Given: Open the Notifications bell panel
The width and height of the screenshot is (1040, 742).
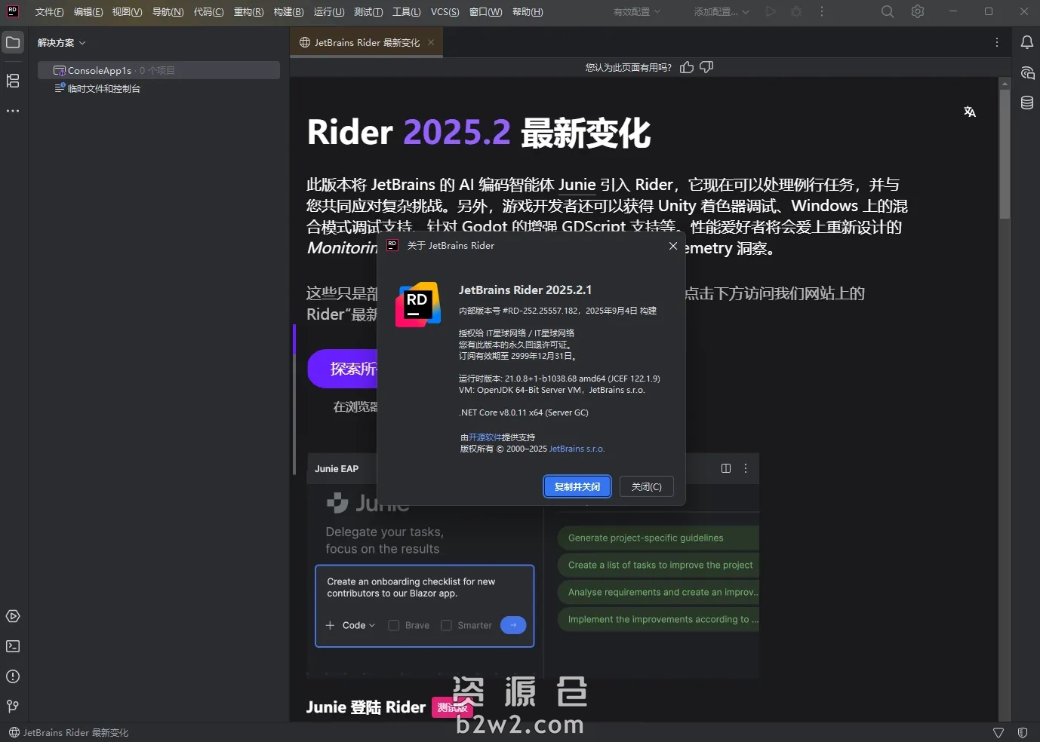Looking at the screenshot, I should [1026, 43].
